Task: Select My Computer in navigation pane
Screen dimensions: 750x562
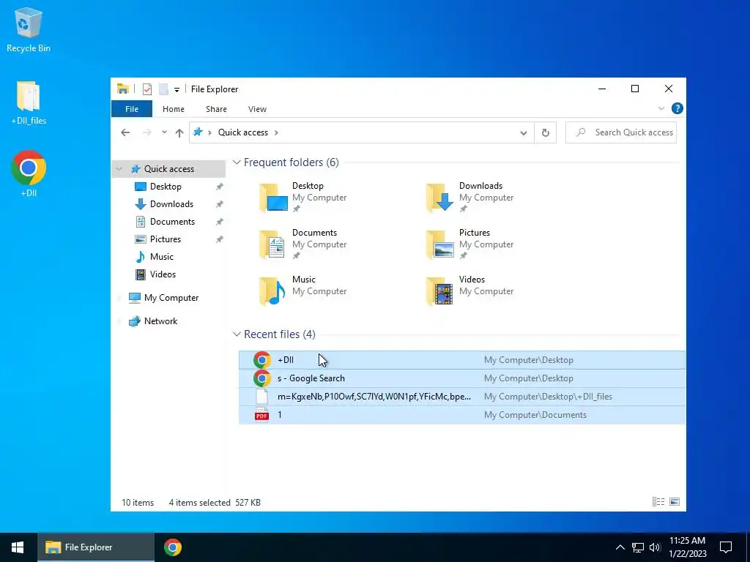Action: coord(171,298)
